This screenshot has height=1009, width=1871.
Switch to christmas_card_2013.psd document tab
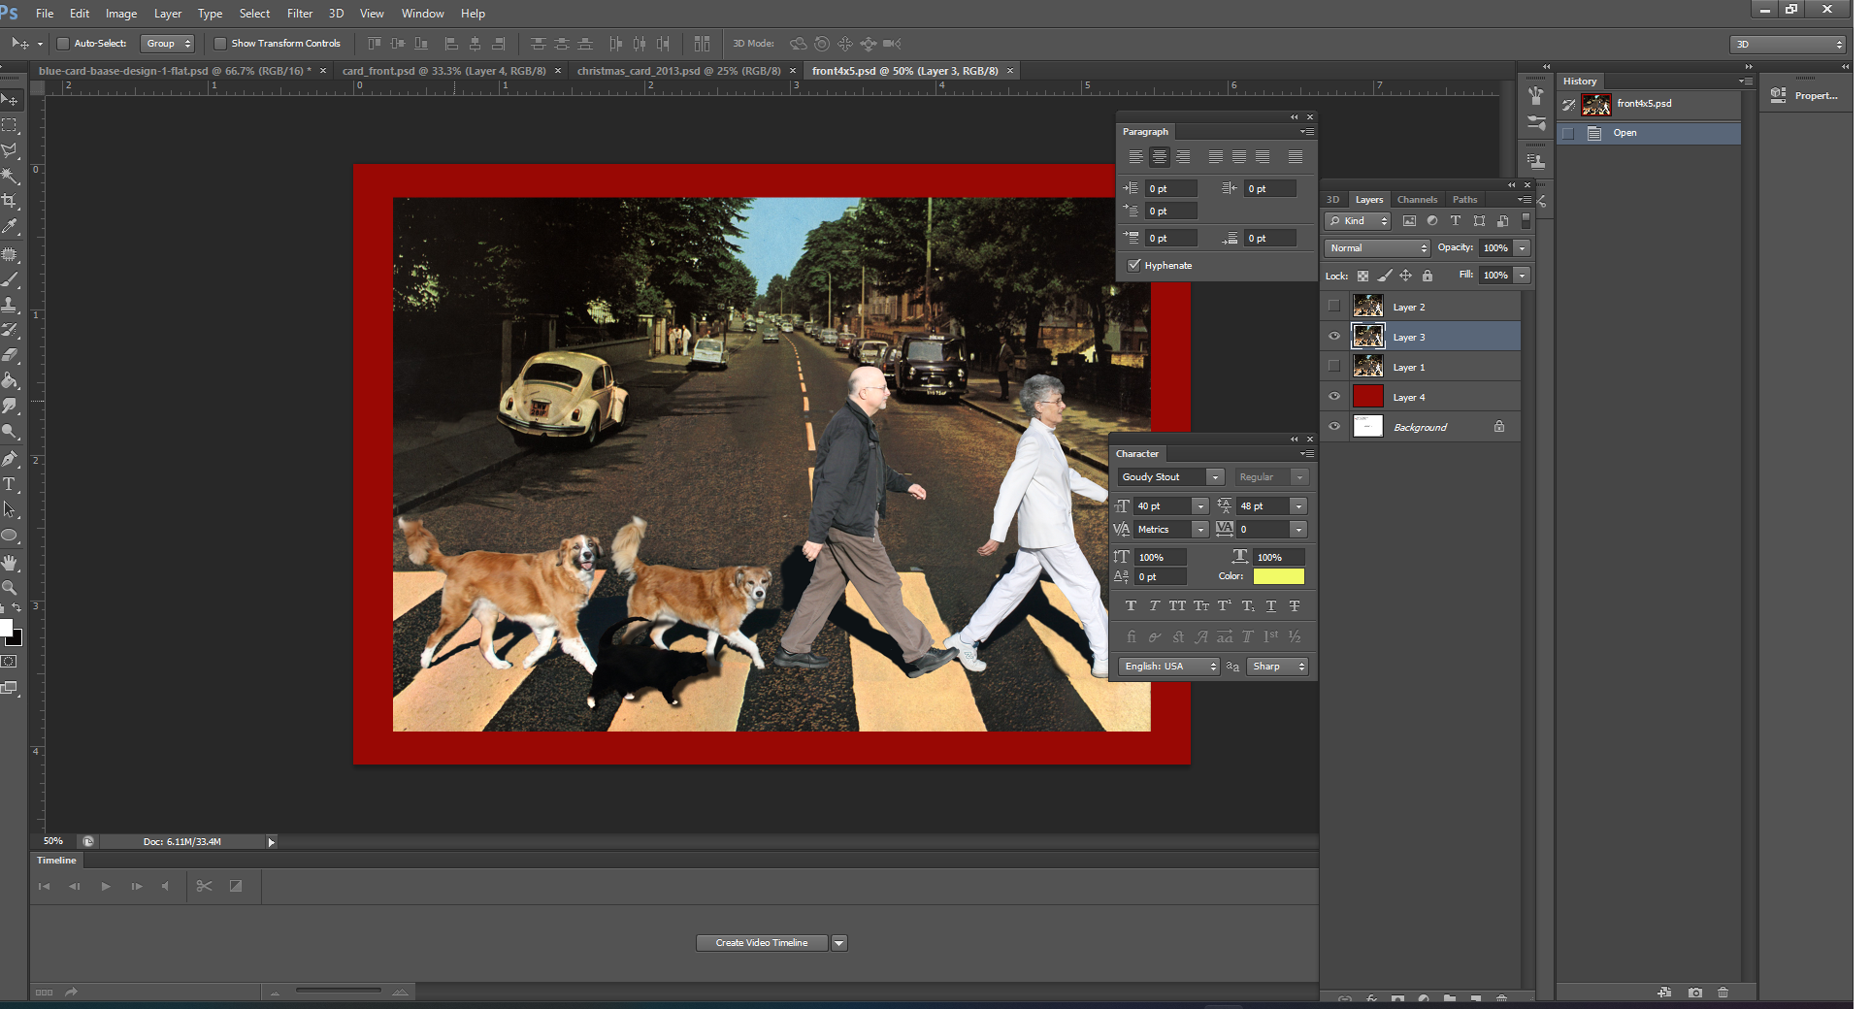[x=678, y=71]
